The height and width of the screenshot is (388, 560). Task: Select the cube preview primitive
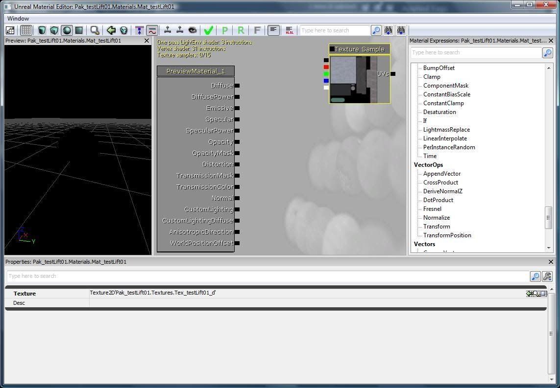[x=54, y=30]
